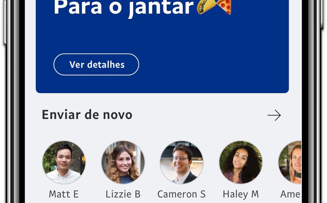Screen dimensions: 327x203
Task: Tap the gray space between Enviar de novo and arrow
Action: pos(199,115)
